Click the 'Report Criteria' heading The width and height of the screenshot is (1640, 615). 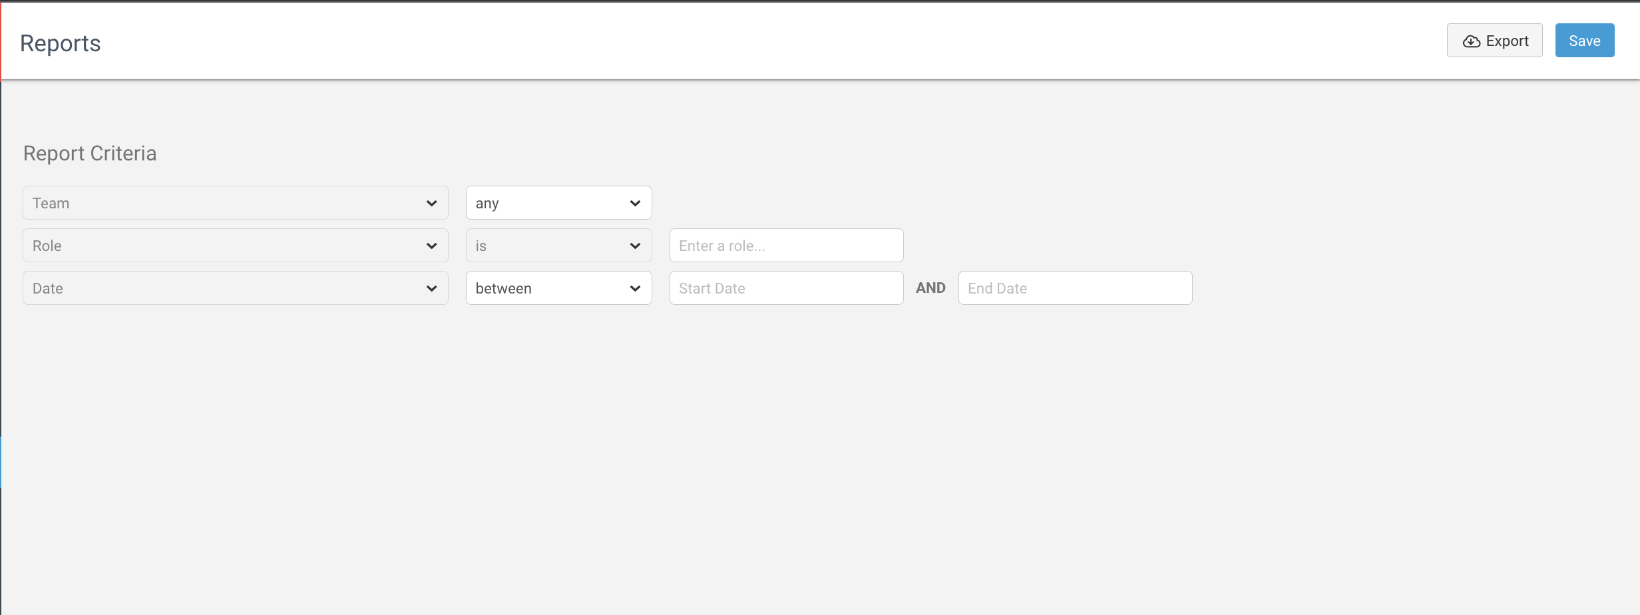[x=90, y=153]
